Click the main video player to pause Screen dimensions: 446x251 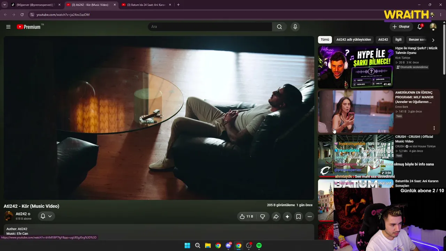[x=159, y=118]
